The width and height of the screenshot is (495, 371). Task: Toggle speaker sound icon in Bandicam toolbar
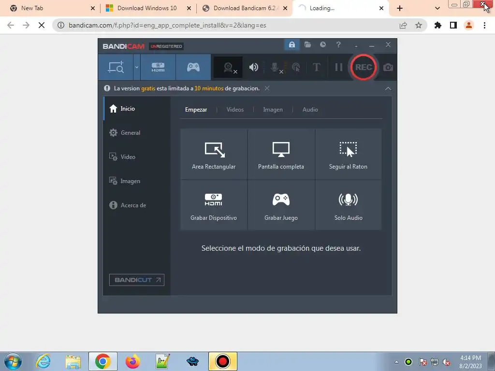(253, 67)
